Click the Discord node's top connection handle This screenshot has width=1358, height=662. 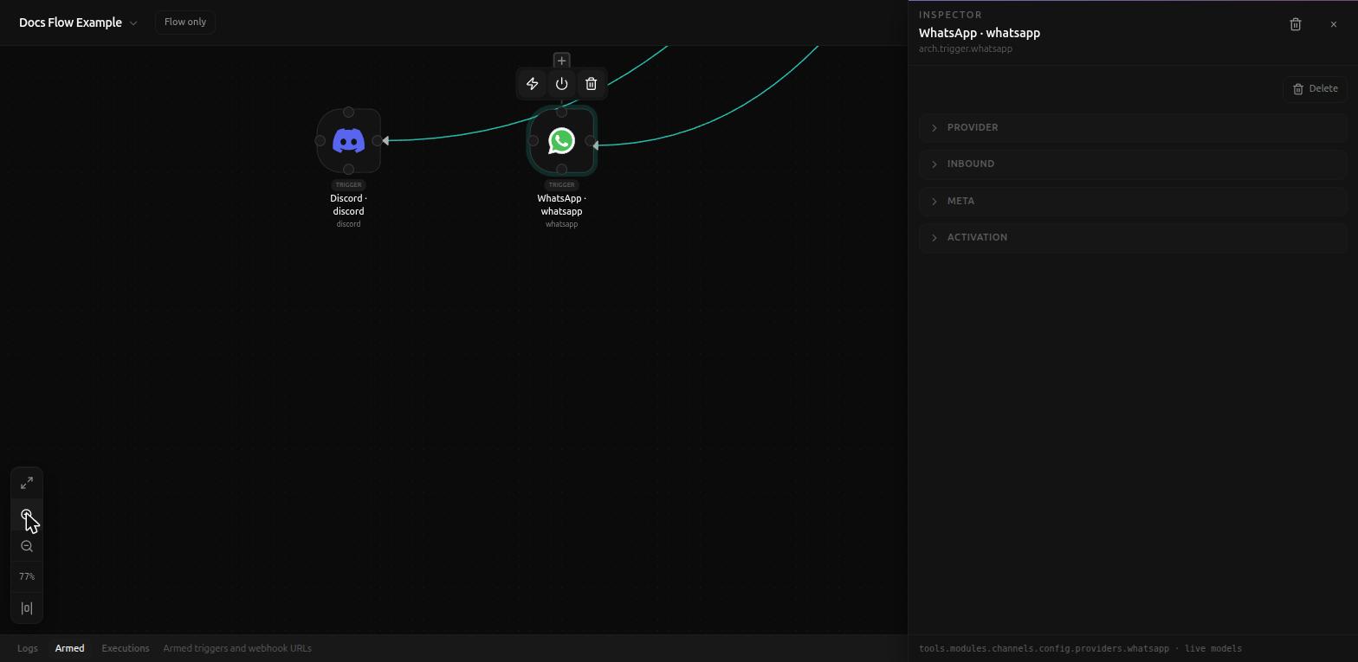(x=348, y=112)
